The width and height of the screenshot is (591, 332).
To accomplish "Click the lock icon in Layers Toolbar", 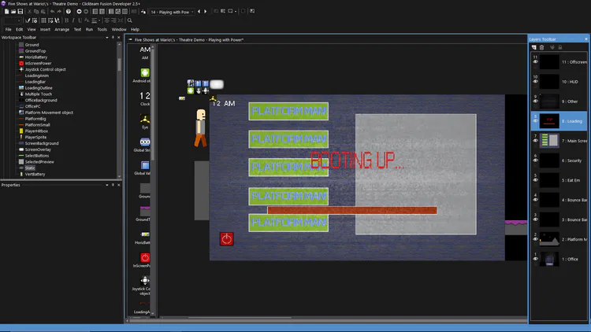I will [560, 47].
